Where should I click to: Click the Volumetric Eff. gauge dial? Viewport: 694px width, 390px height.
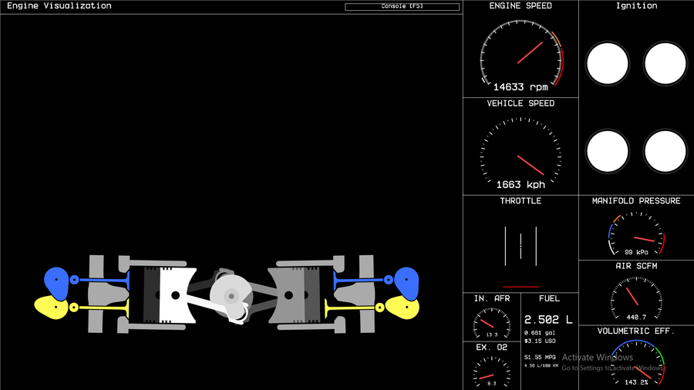click(x=636, y=364)
